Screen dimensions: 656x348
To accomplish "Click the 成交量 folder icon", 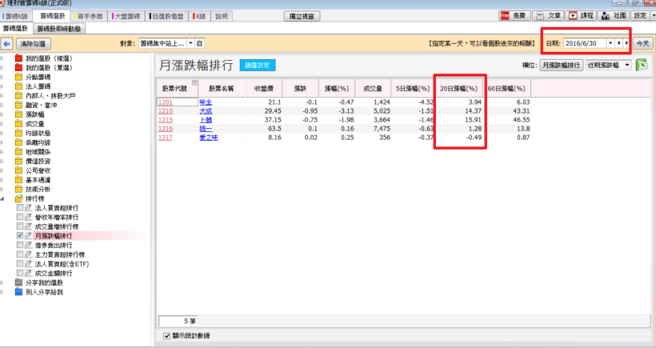I will tap(18, 124).
